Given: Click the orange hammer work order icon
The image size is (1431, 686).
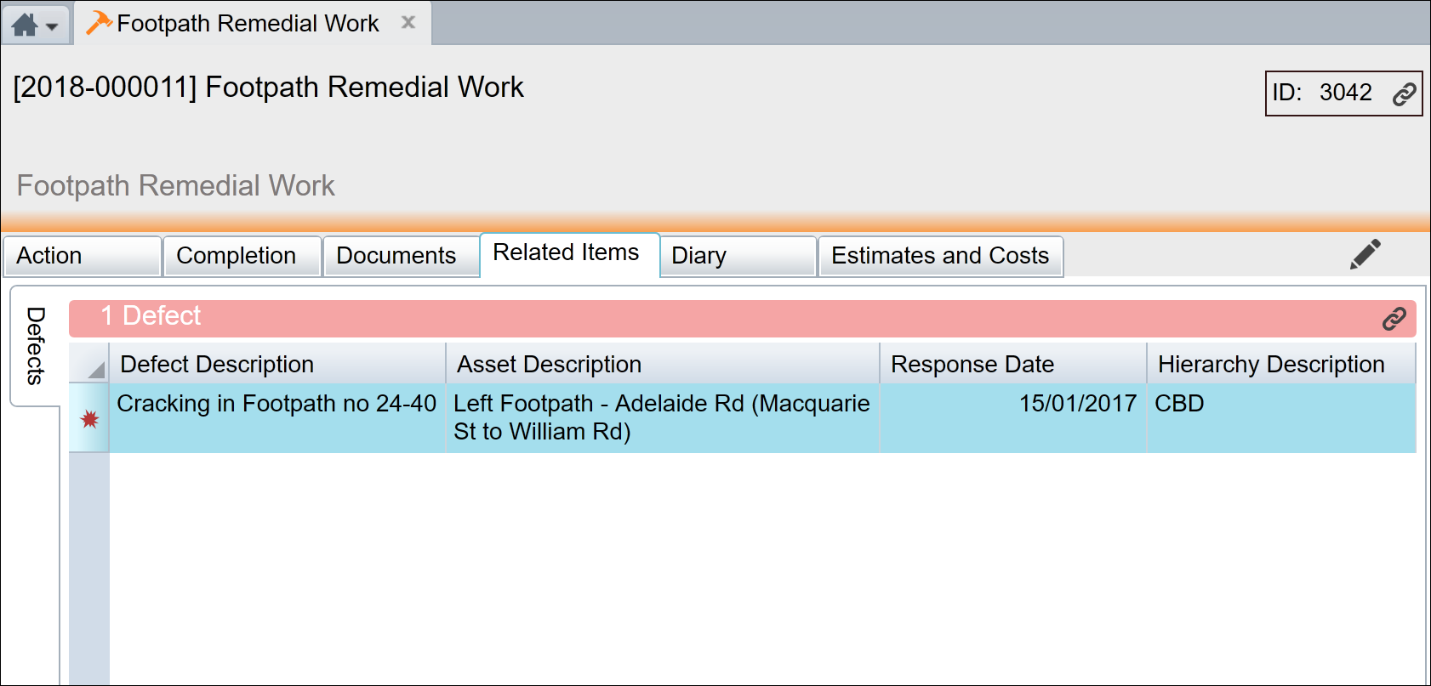Looking at the screenshot, I should point(100,23).
